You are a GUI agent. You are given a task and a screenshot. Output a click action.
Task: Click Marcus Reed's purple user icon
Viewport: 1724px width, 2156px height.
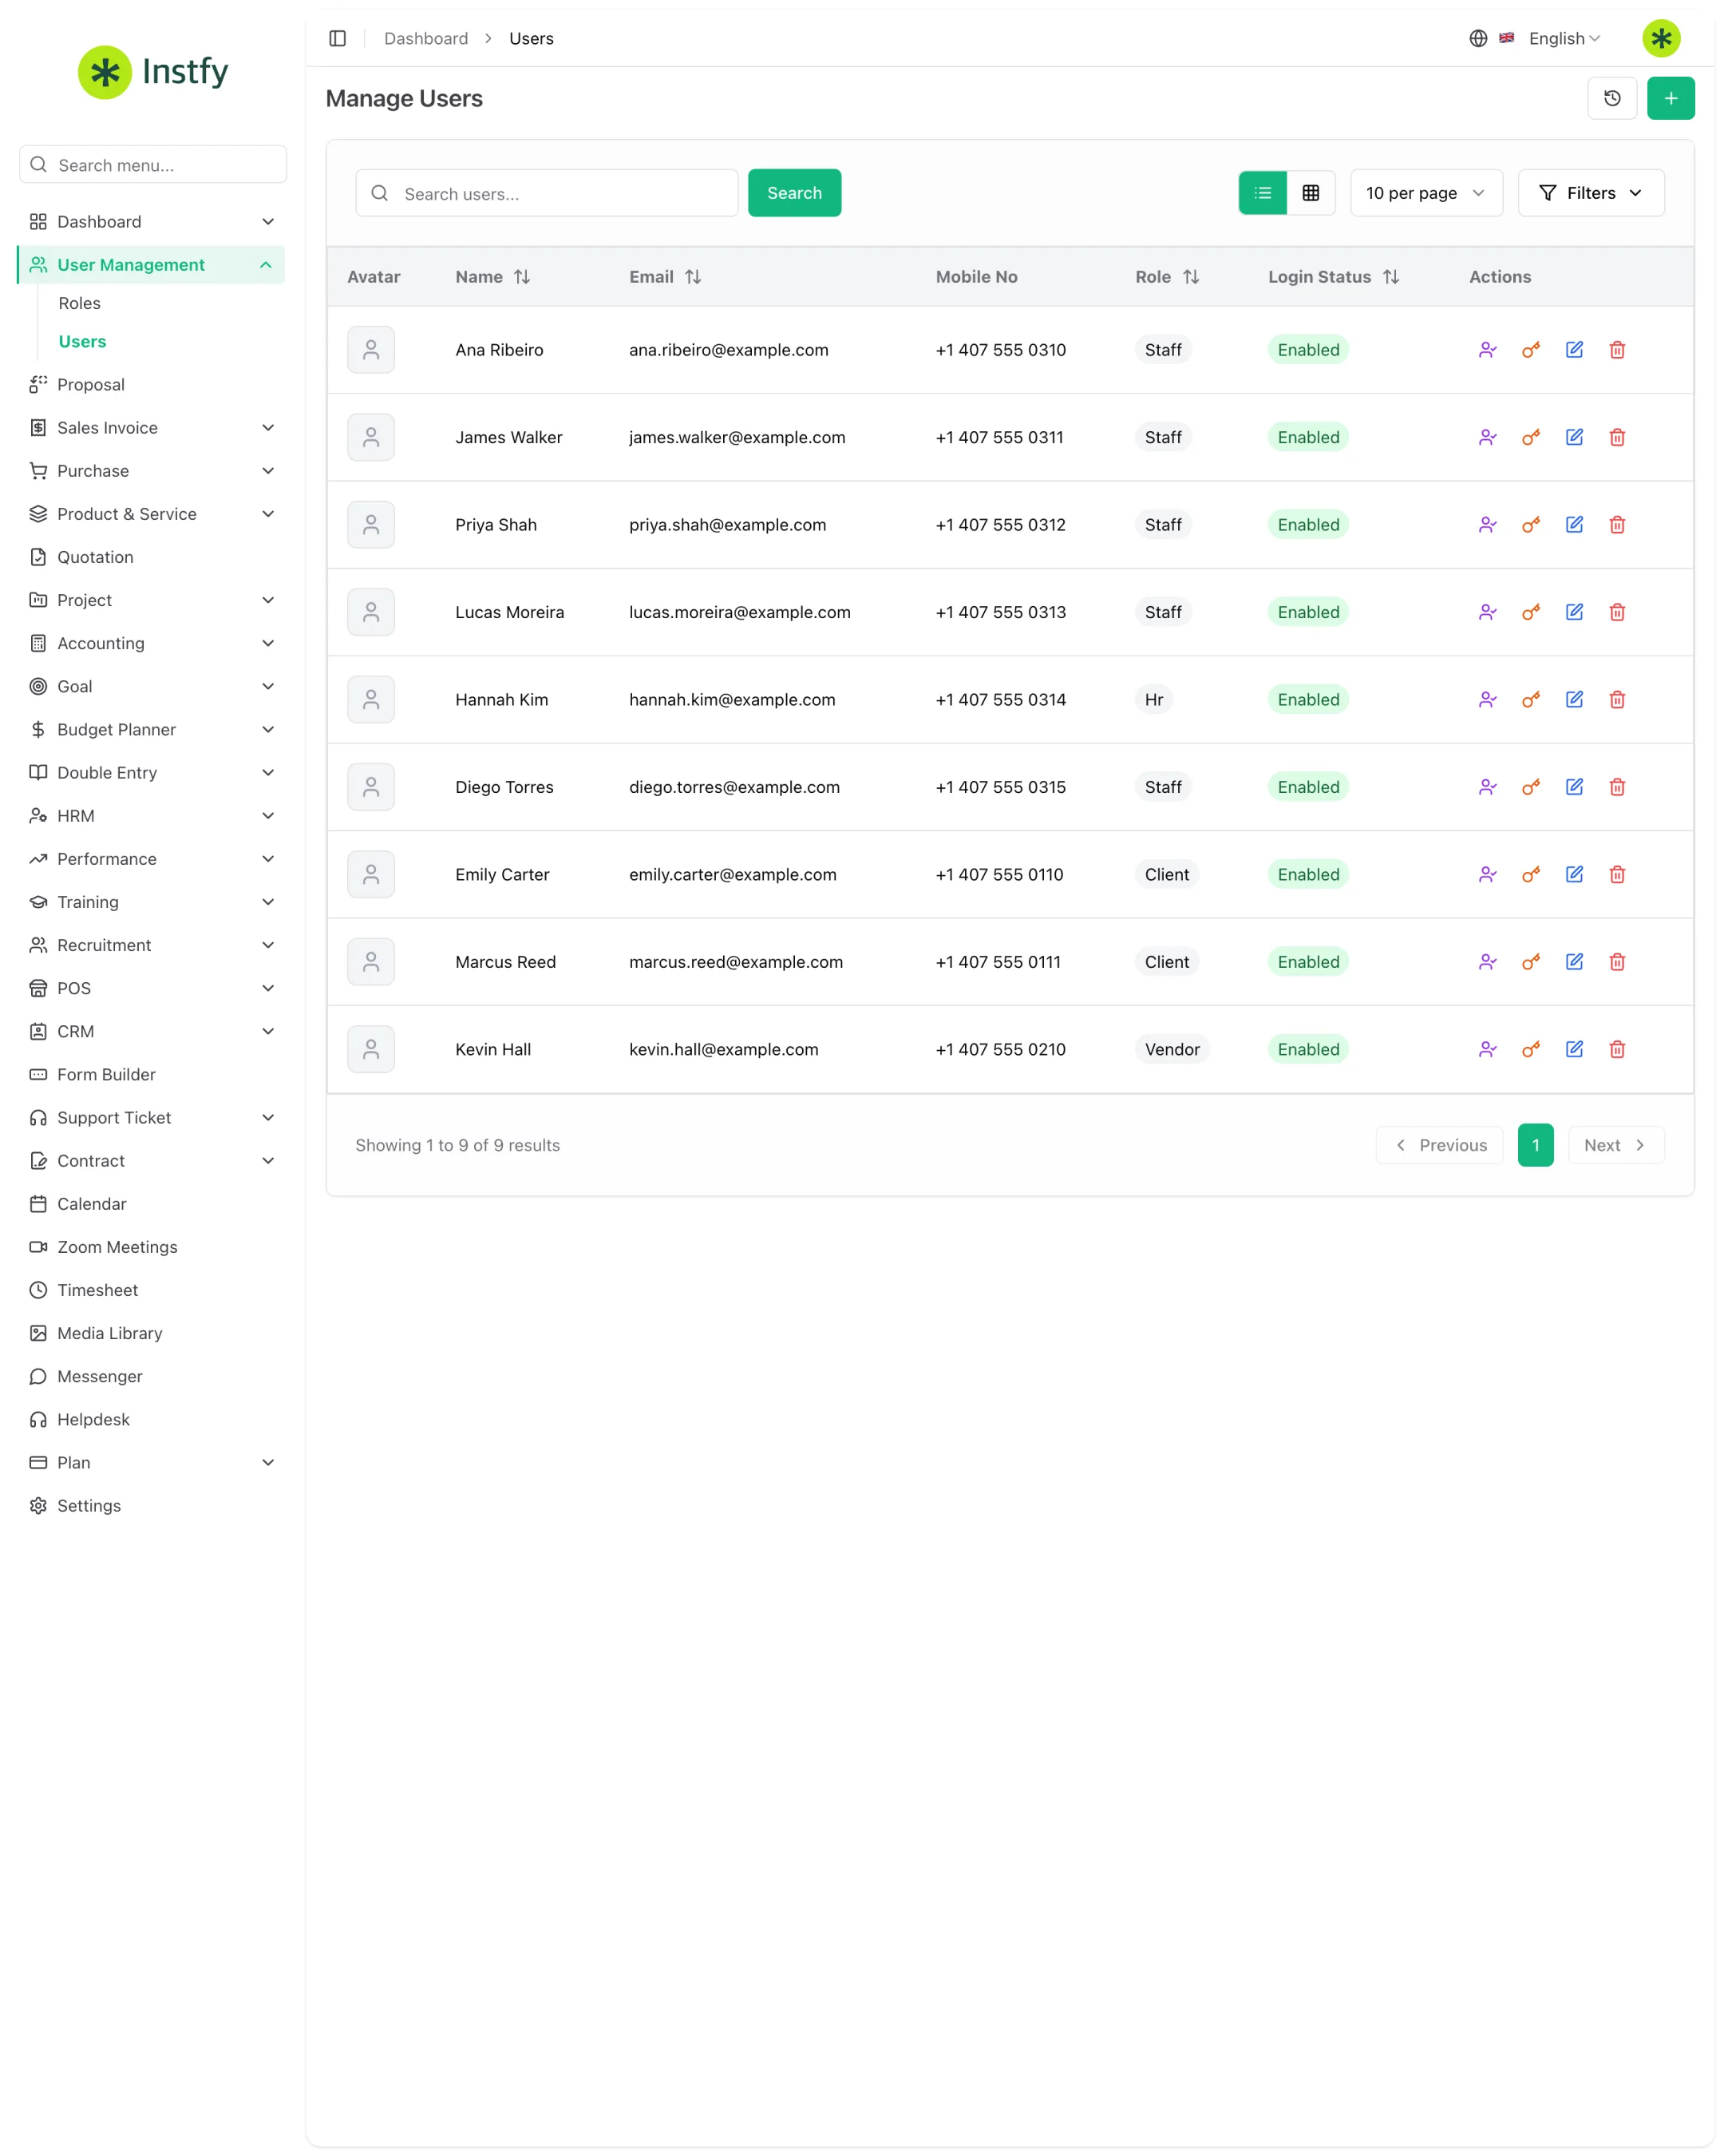coord(1487,962)
